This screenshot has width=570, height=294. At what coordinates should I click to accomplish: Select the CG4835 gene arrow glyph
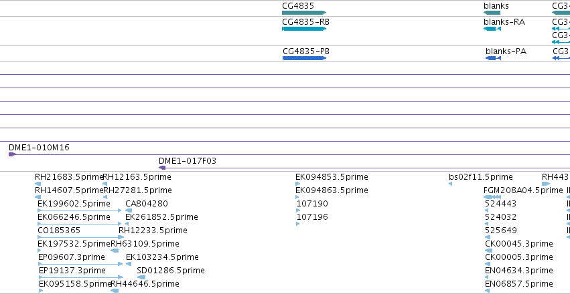click(304, 13)
